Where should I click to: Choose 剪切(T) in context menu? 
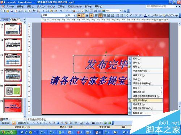click(x=146, y=58)
